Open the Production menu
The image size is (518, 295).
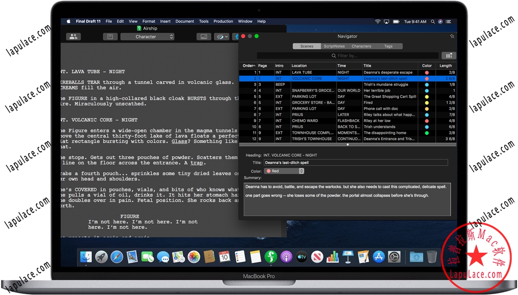tap(223, 21)
